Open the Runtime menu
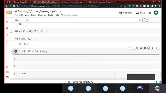The width and height of the screenshot is (166, 93). pos(42,15)
